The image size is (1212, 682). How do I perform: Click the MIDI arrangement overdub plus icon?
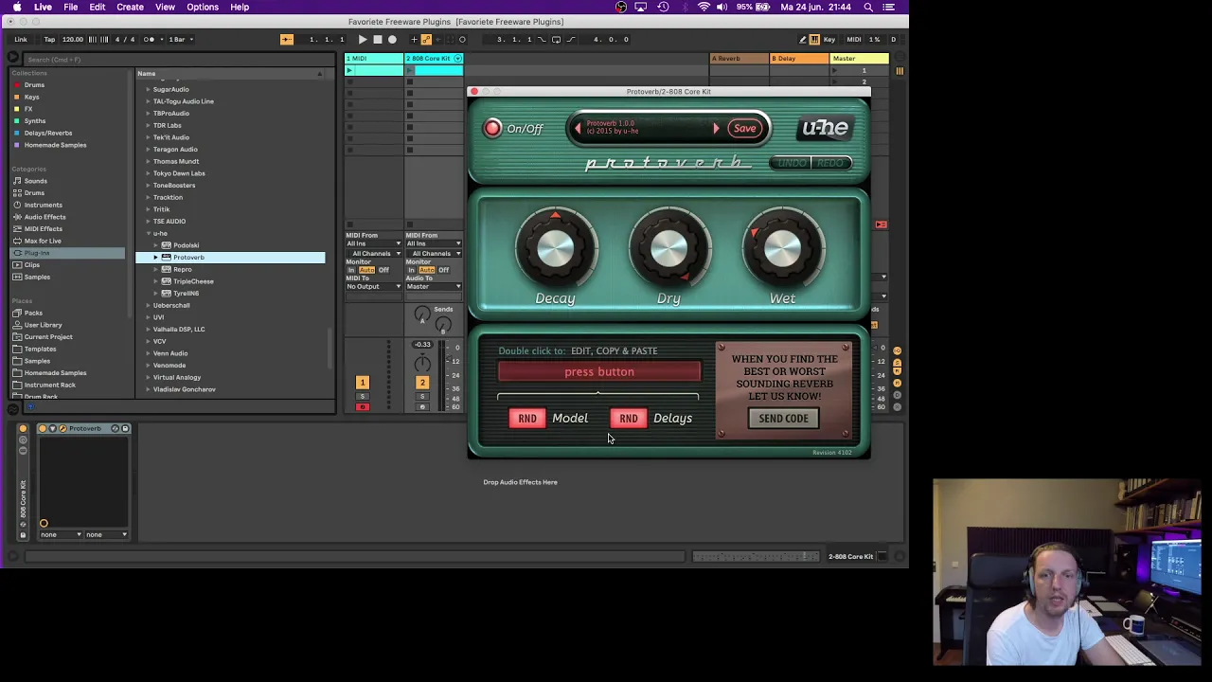click(x=415, y=39)
